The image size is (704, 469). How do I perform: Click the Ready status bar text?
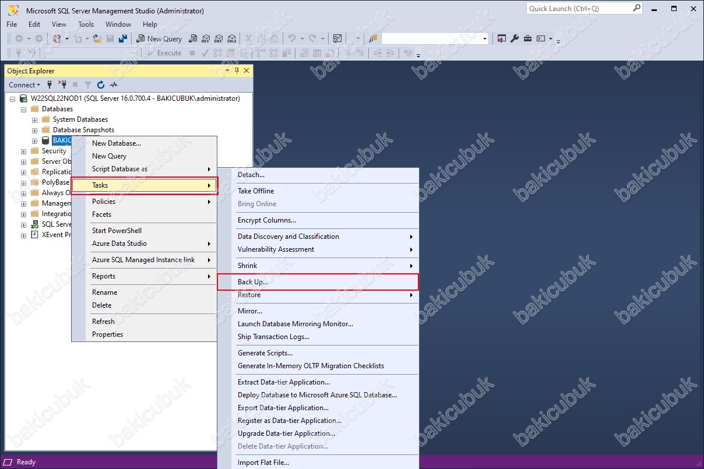[x=26, y=462]
